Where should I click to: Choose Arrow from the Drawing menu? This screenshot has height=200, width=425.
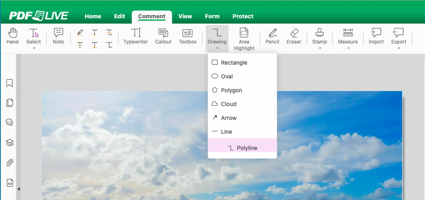(x=242, y=118)
